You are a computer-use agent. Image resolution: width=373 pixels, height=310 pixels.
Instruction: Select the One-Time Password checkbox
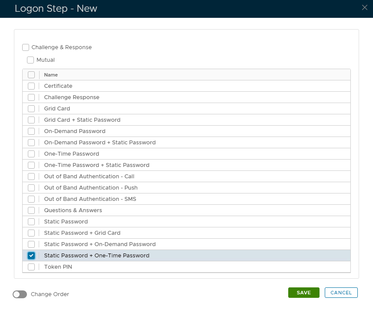point(31,154)
